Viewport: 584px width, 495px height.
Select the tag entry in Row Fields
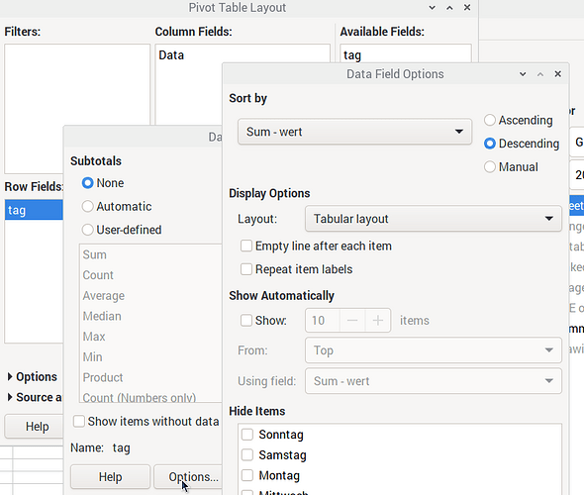point(34,210)
